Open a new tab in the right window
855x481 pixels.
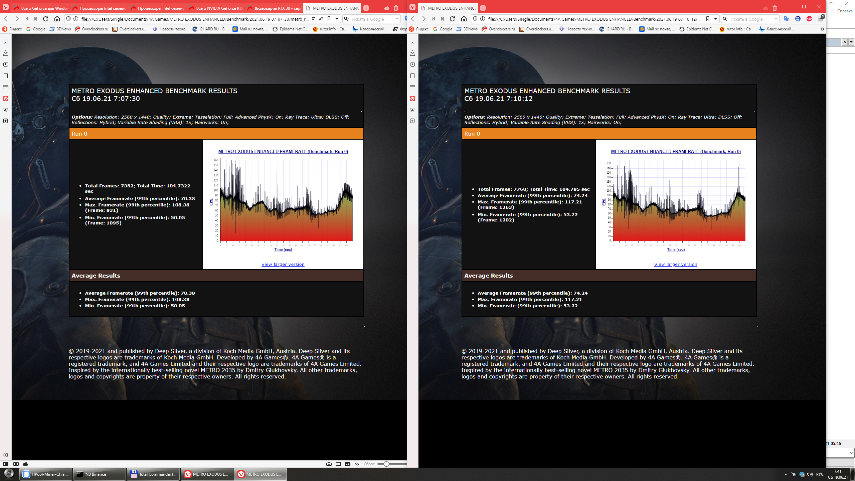(483, 8)
